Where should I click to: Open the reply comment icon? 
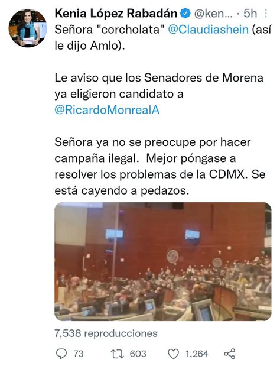coord(61,354)
